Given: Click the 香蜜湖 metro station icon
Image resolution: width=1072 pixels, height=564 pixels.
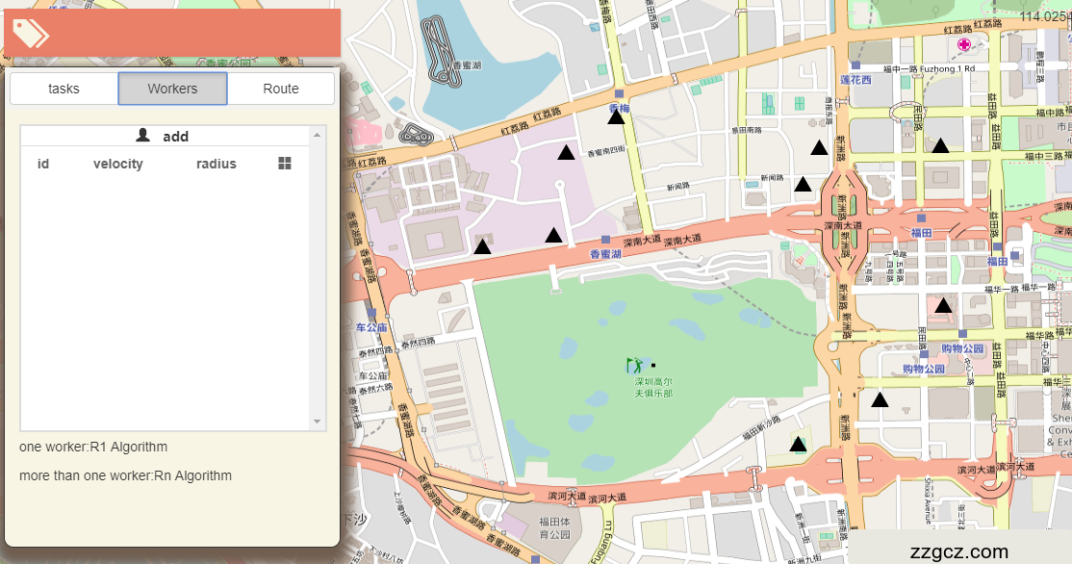Looking at the screenshot, I should click(x=605, y=239).
